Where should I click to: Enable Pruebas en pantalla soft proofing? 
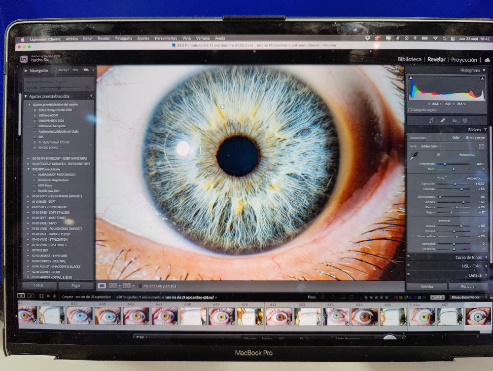tap(140, 286)
